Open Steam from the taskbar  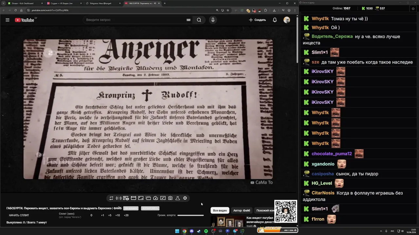(199, 231)
